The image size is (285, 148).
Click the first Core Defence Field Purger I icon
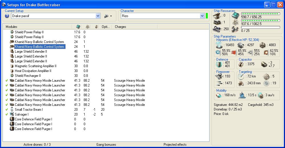[12, 119]
